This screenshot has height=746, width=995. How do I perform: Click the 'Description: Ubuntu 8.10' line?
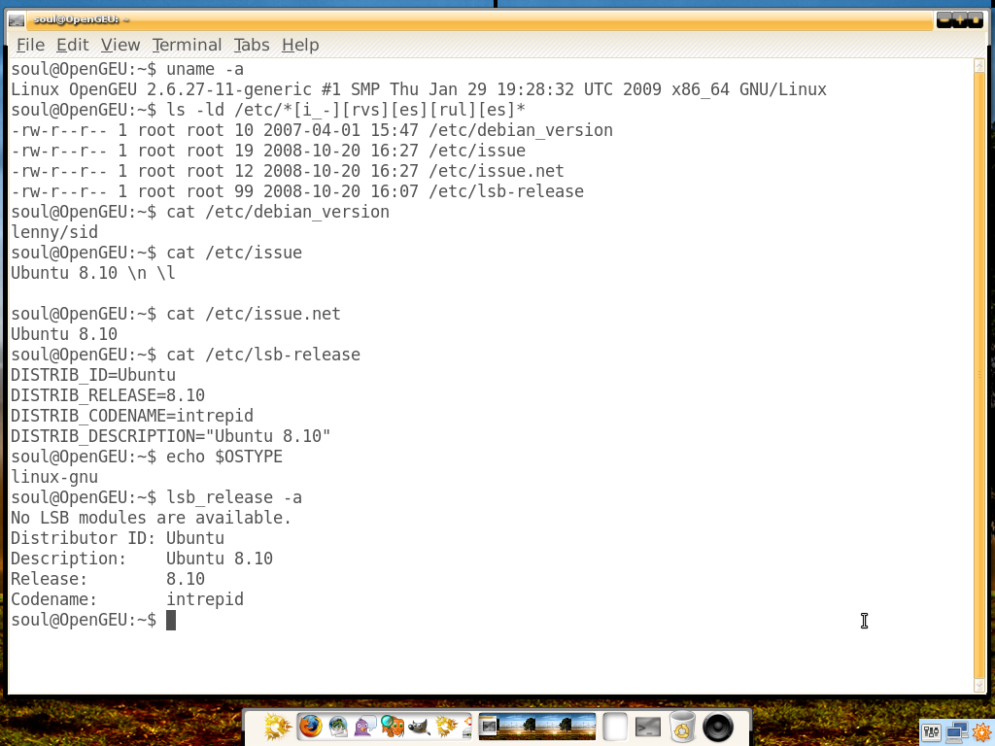click(x=142, y=559)
